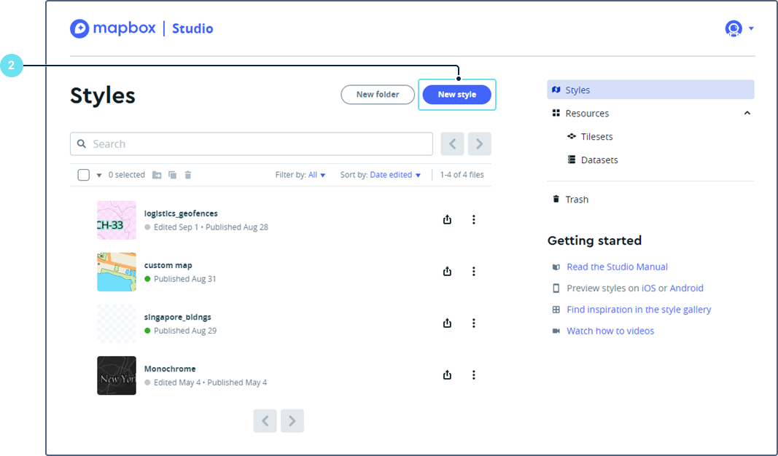Open the three-dot menu for singapore_bldngs
The height and width of the screenshot is (456, 778).
tap(473, 323)
